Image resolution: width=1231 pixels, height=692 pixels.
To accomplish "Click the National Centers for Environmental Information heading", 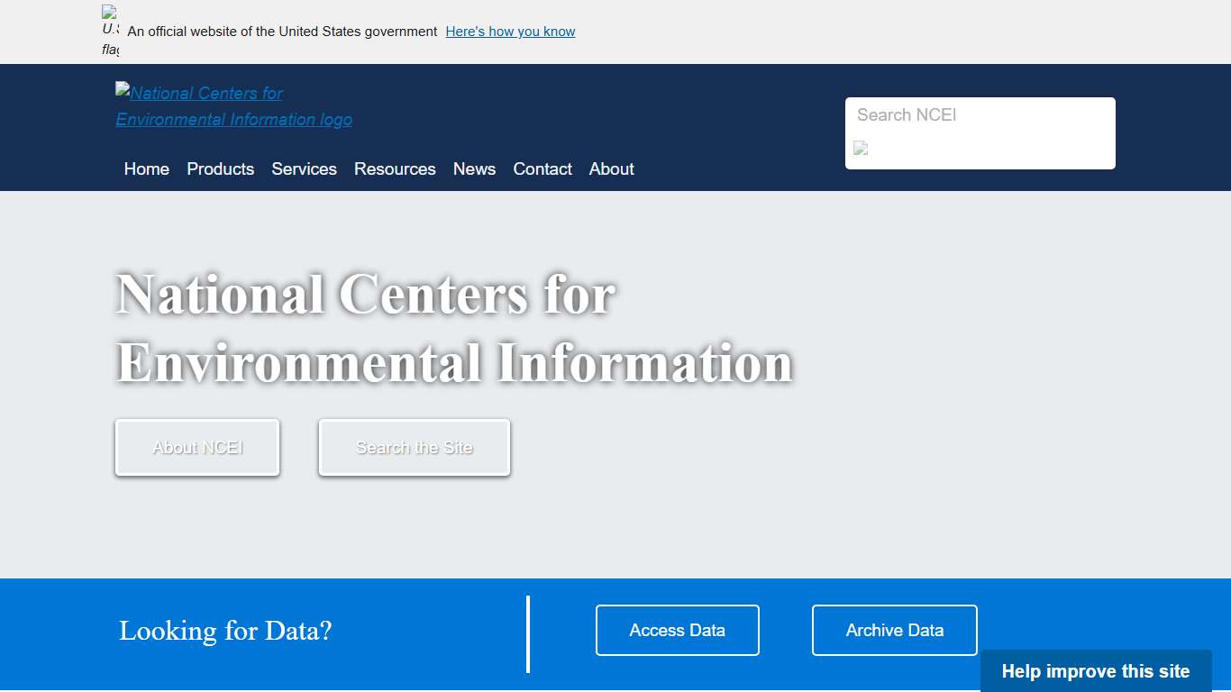I will click(x=453, y=329).
